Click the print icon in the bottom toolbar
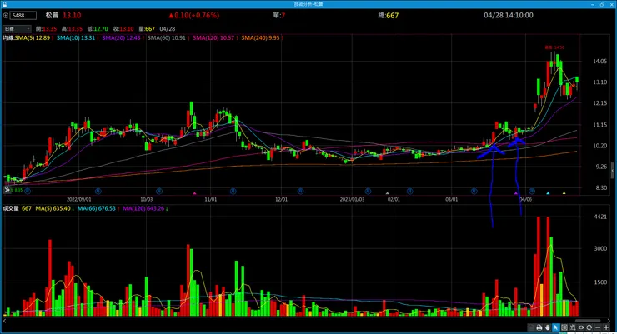Viewport: 617px width, 334px height. (539, 327)
